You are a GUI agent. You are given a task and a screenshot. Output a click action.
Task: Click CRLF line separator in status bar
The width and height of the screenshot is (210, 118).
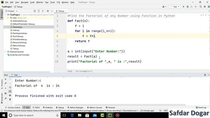pos(166,111)
